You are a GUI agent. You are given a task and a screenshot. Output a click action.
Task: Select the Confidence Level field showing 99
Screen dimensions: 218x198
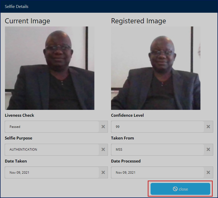pos(158,127)
